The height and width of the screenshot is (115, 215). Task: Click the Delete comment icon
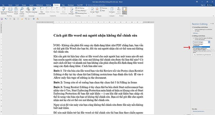(47, 10)
